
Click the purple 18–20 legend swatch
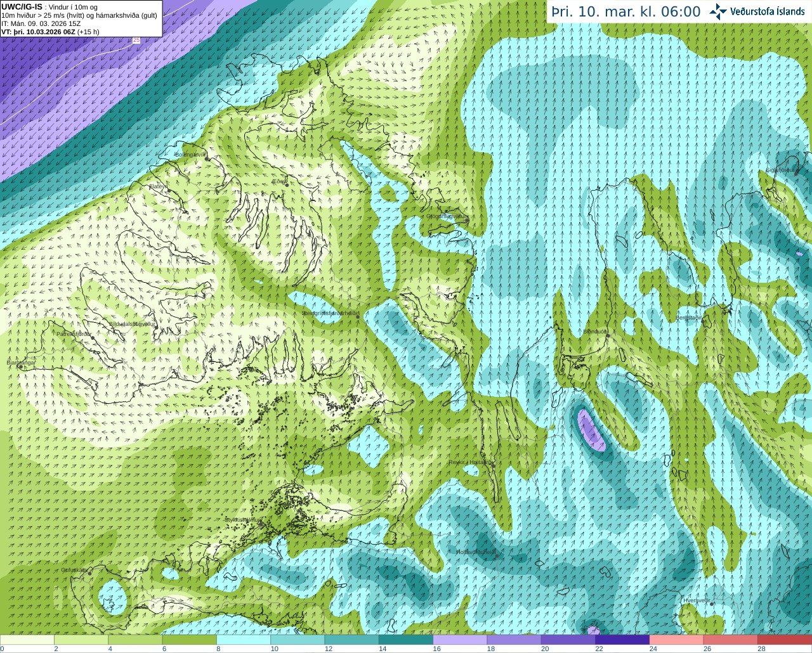pyautogui.click(x=514, y=640)
